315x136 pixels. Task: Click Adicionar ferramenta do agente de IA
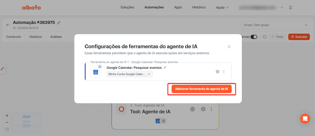click(x=202, y=89)
